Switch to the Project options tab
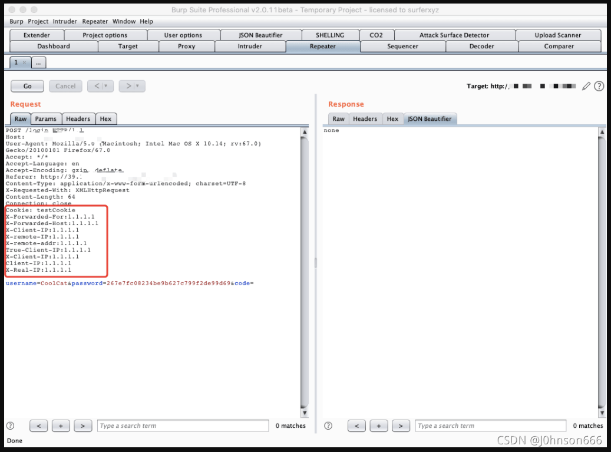The width and height of the screenshot is (611, 452). click(105, 35)
